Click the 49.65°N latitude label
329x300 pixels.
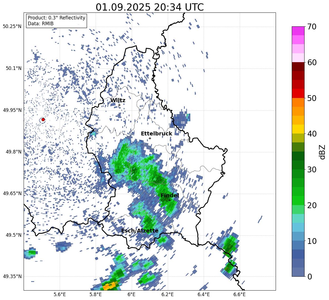(x=12, y=193)
